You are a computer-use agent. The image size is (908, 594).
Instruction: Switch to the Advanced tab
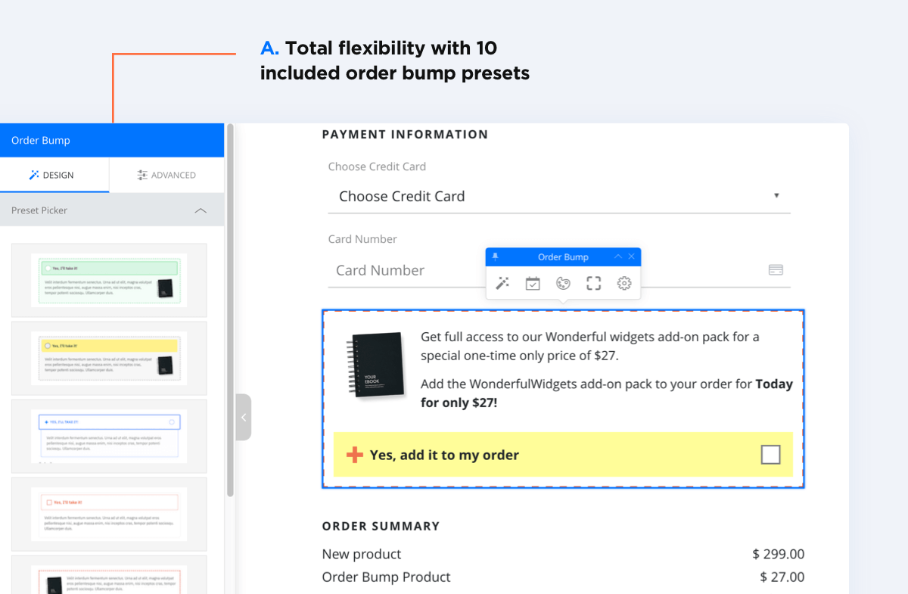click(167, 175)
